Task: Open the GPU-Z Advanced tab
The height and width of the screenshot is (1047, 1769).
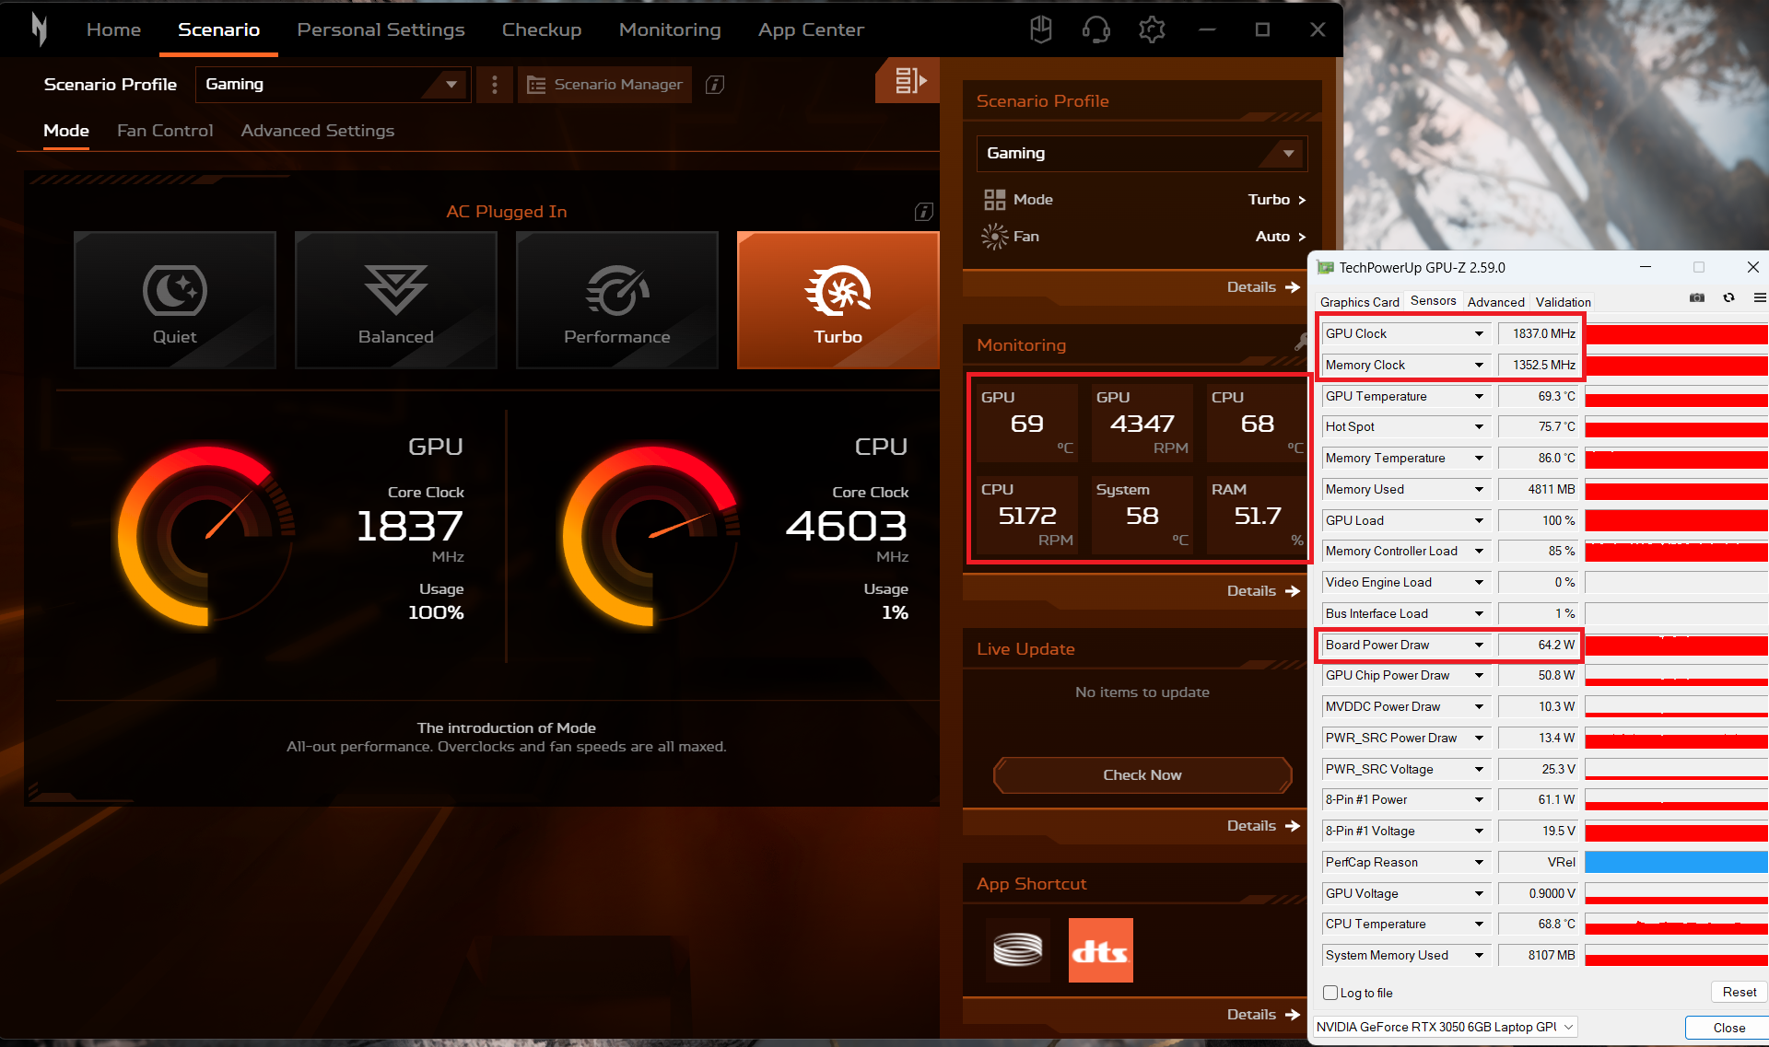Action: tap(1495, 302)
